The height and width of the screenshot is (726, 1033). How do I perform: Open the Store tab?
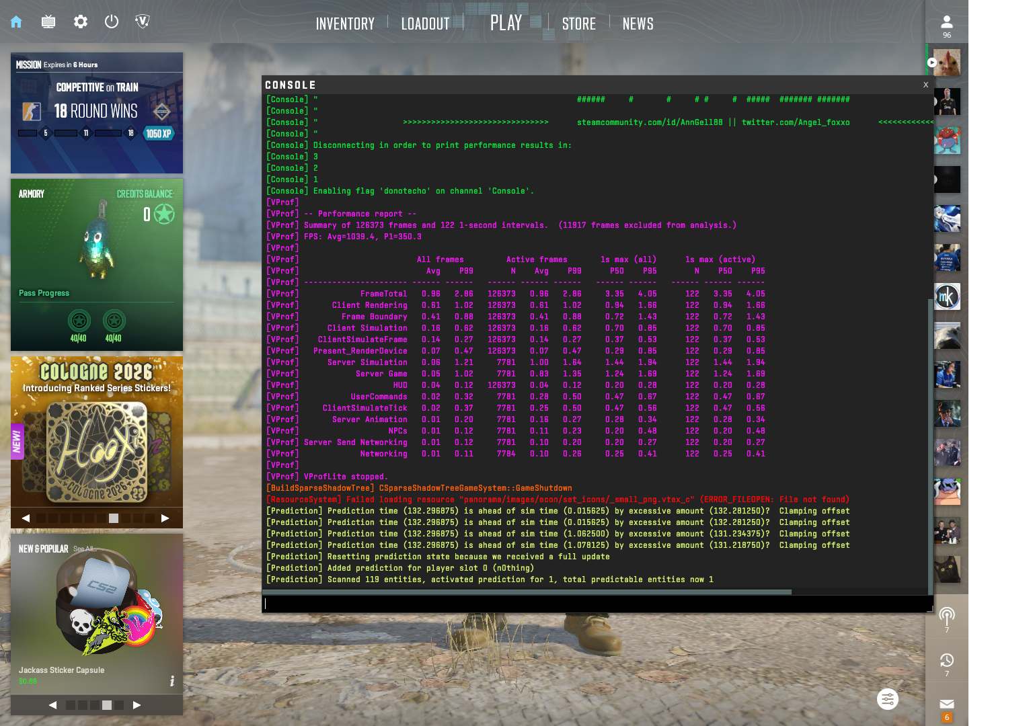click(579, 24)
